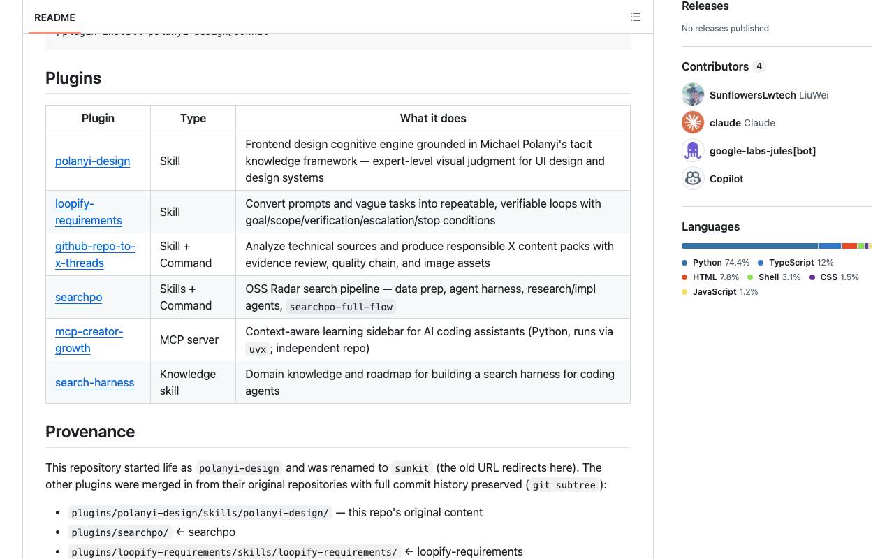Click the 'Type' table column header

(193, 118)
